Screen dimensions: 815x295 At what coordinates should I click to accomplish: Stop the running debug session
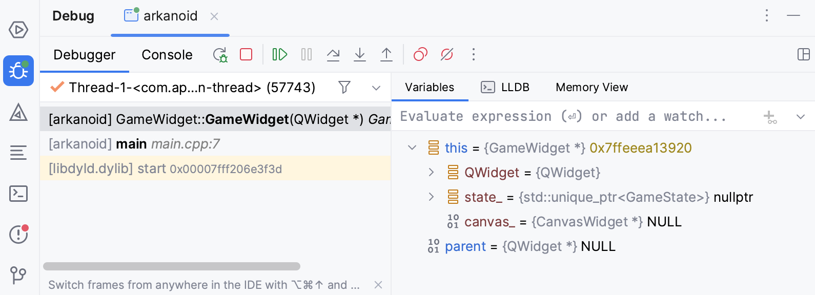(x=246, y=54)
